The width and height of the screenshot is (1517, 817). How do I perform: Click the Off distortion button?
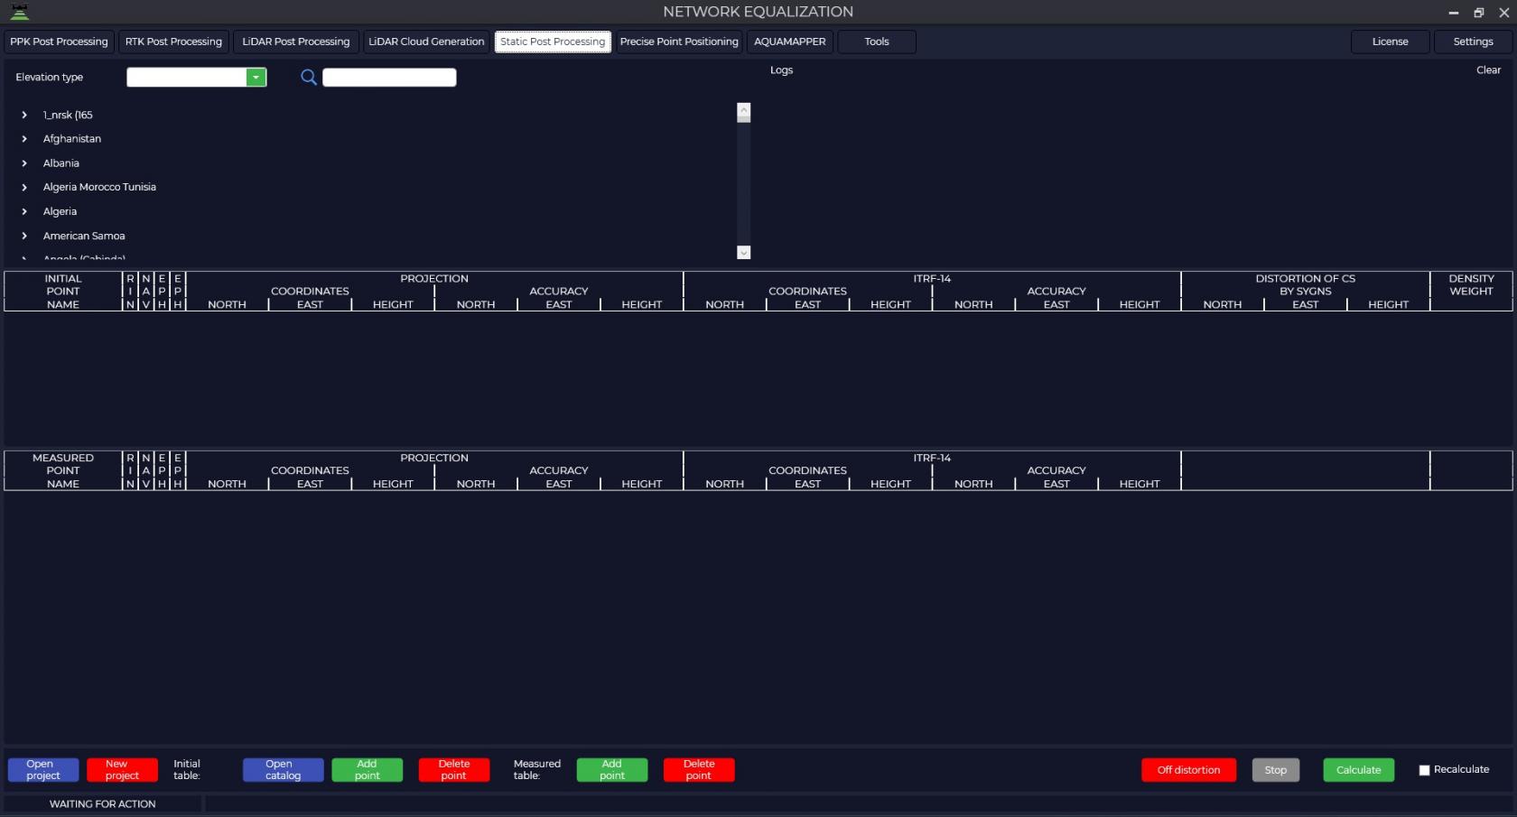[1188, 770]
